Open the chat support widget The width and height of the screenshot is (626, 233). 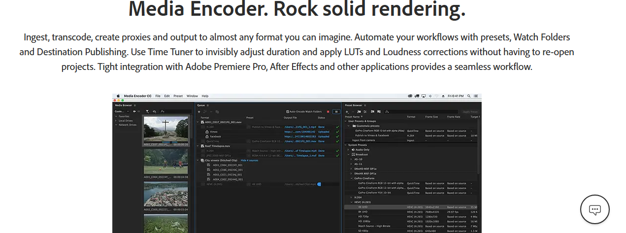click(x=594, y=209)
